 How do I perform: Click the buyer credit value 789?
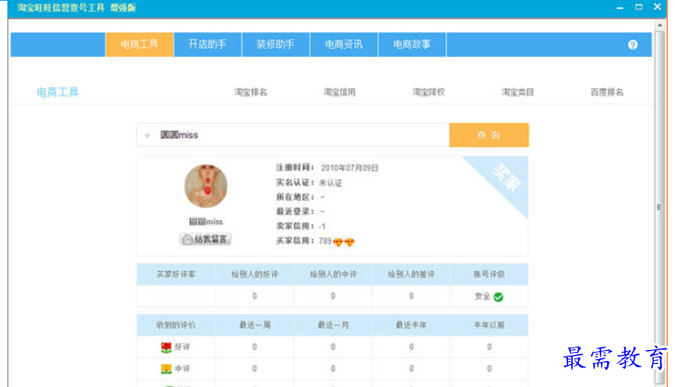[x=325, y=240]
